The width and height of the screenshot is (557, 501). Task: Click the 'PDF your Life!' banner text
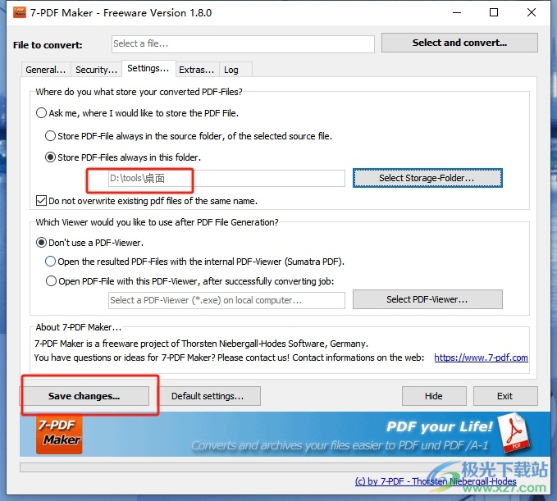click(440, 426)
